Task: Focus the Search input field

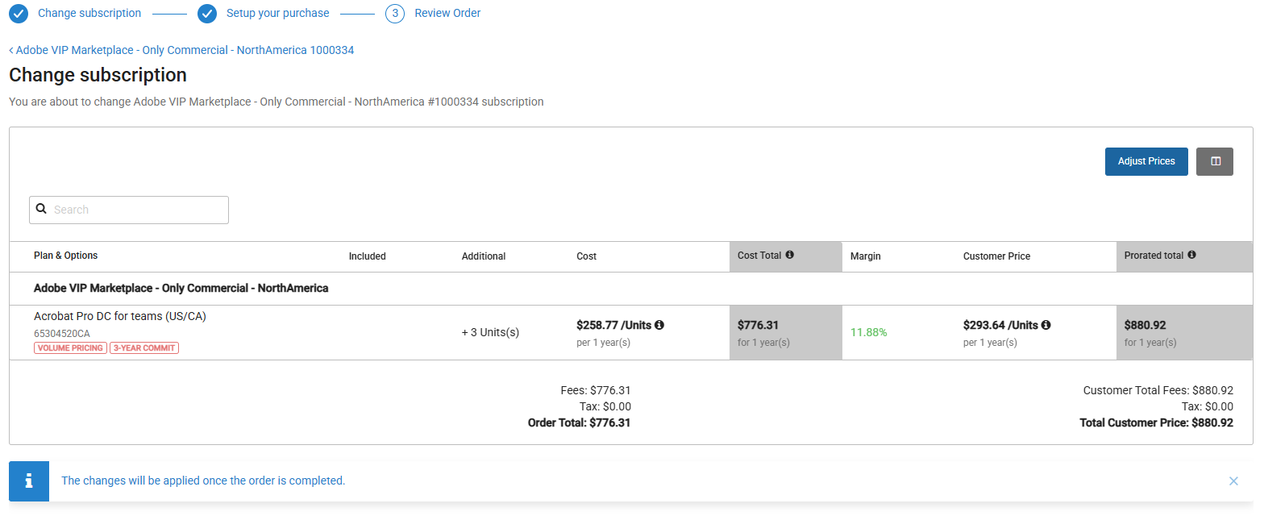Action: tap(137, 210)
